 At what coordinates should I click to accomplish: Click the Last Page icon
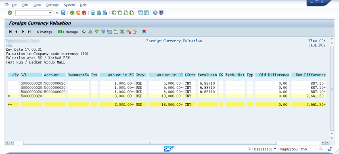132,13
